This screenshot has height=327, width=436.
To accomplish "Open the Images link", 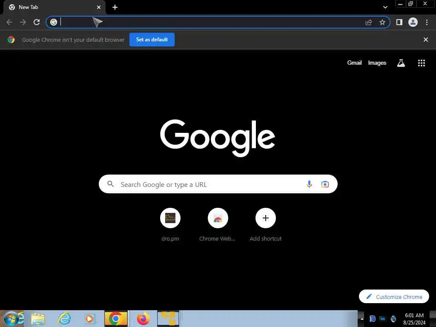I will (377, 63).
